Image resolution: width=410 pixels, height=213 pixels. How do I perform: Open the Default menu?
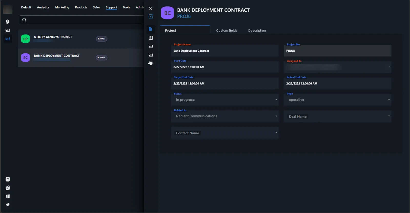click(x=26, y=7)
